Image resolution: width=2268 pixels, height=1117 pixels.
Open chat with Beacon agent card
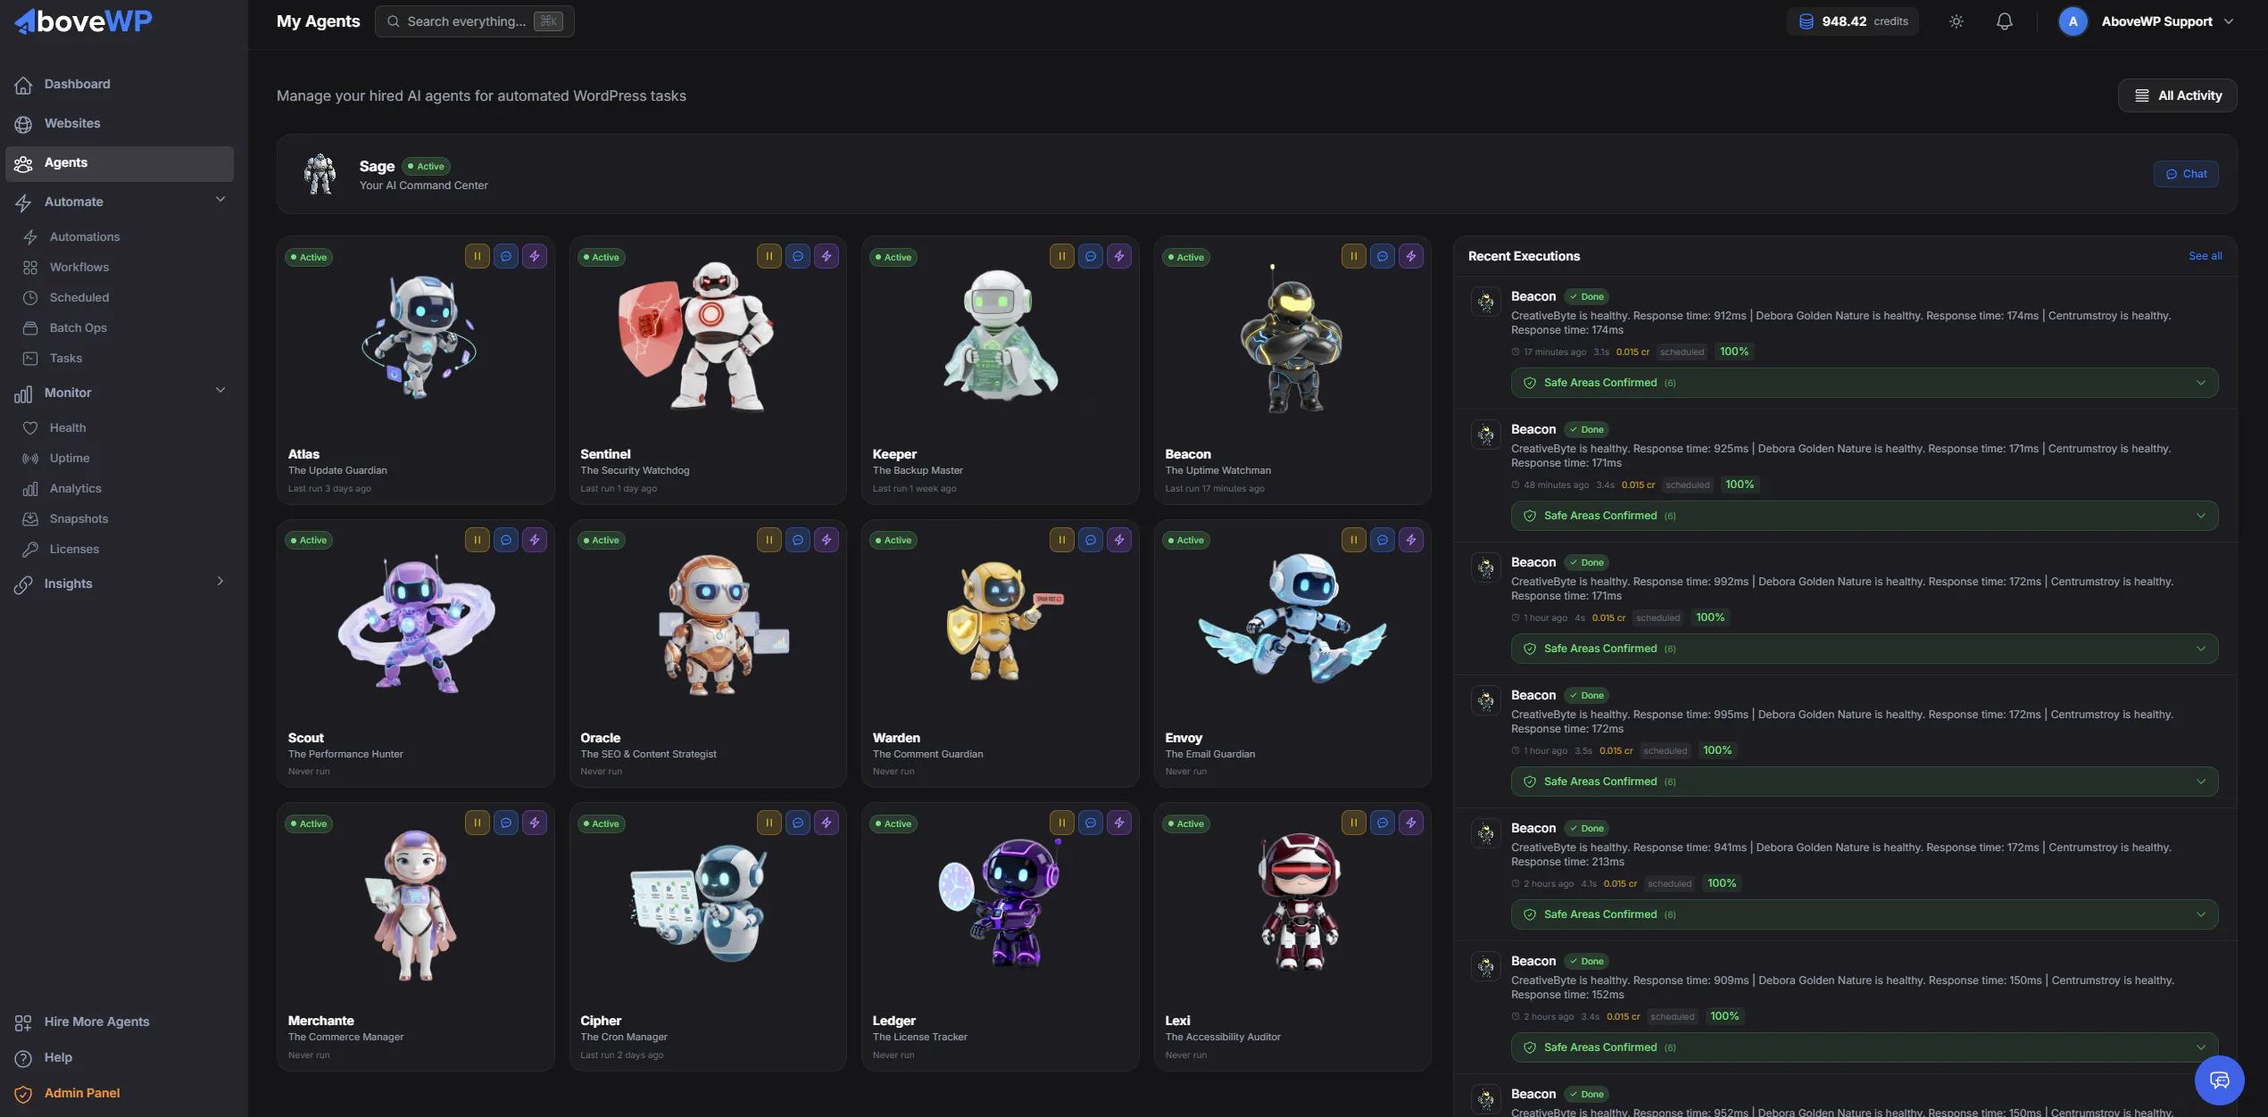click(x=1383, y=256)
